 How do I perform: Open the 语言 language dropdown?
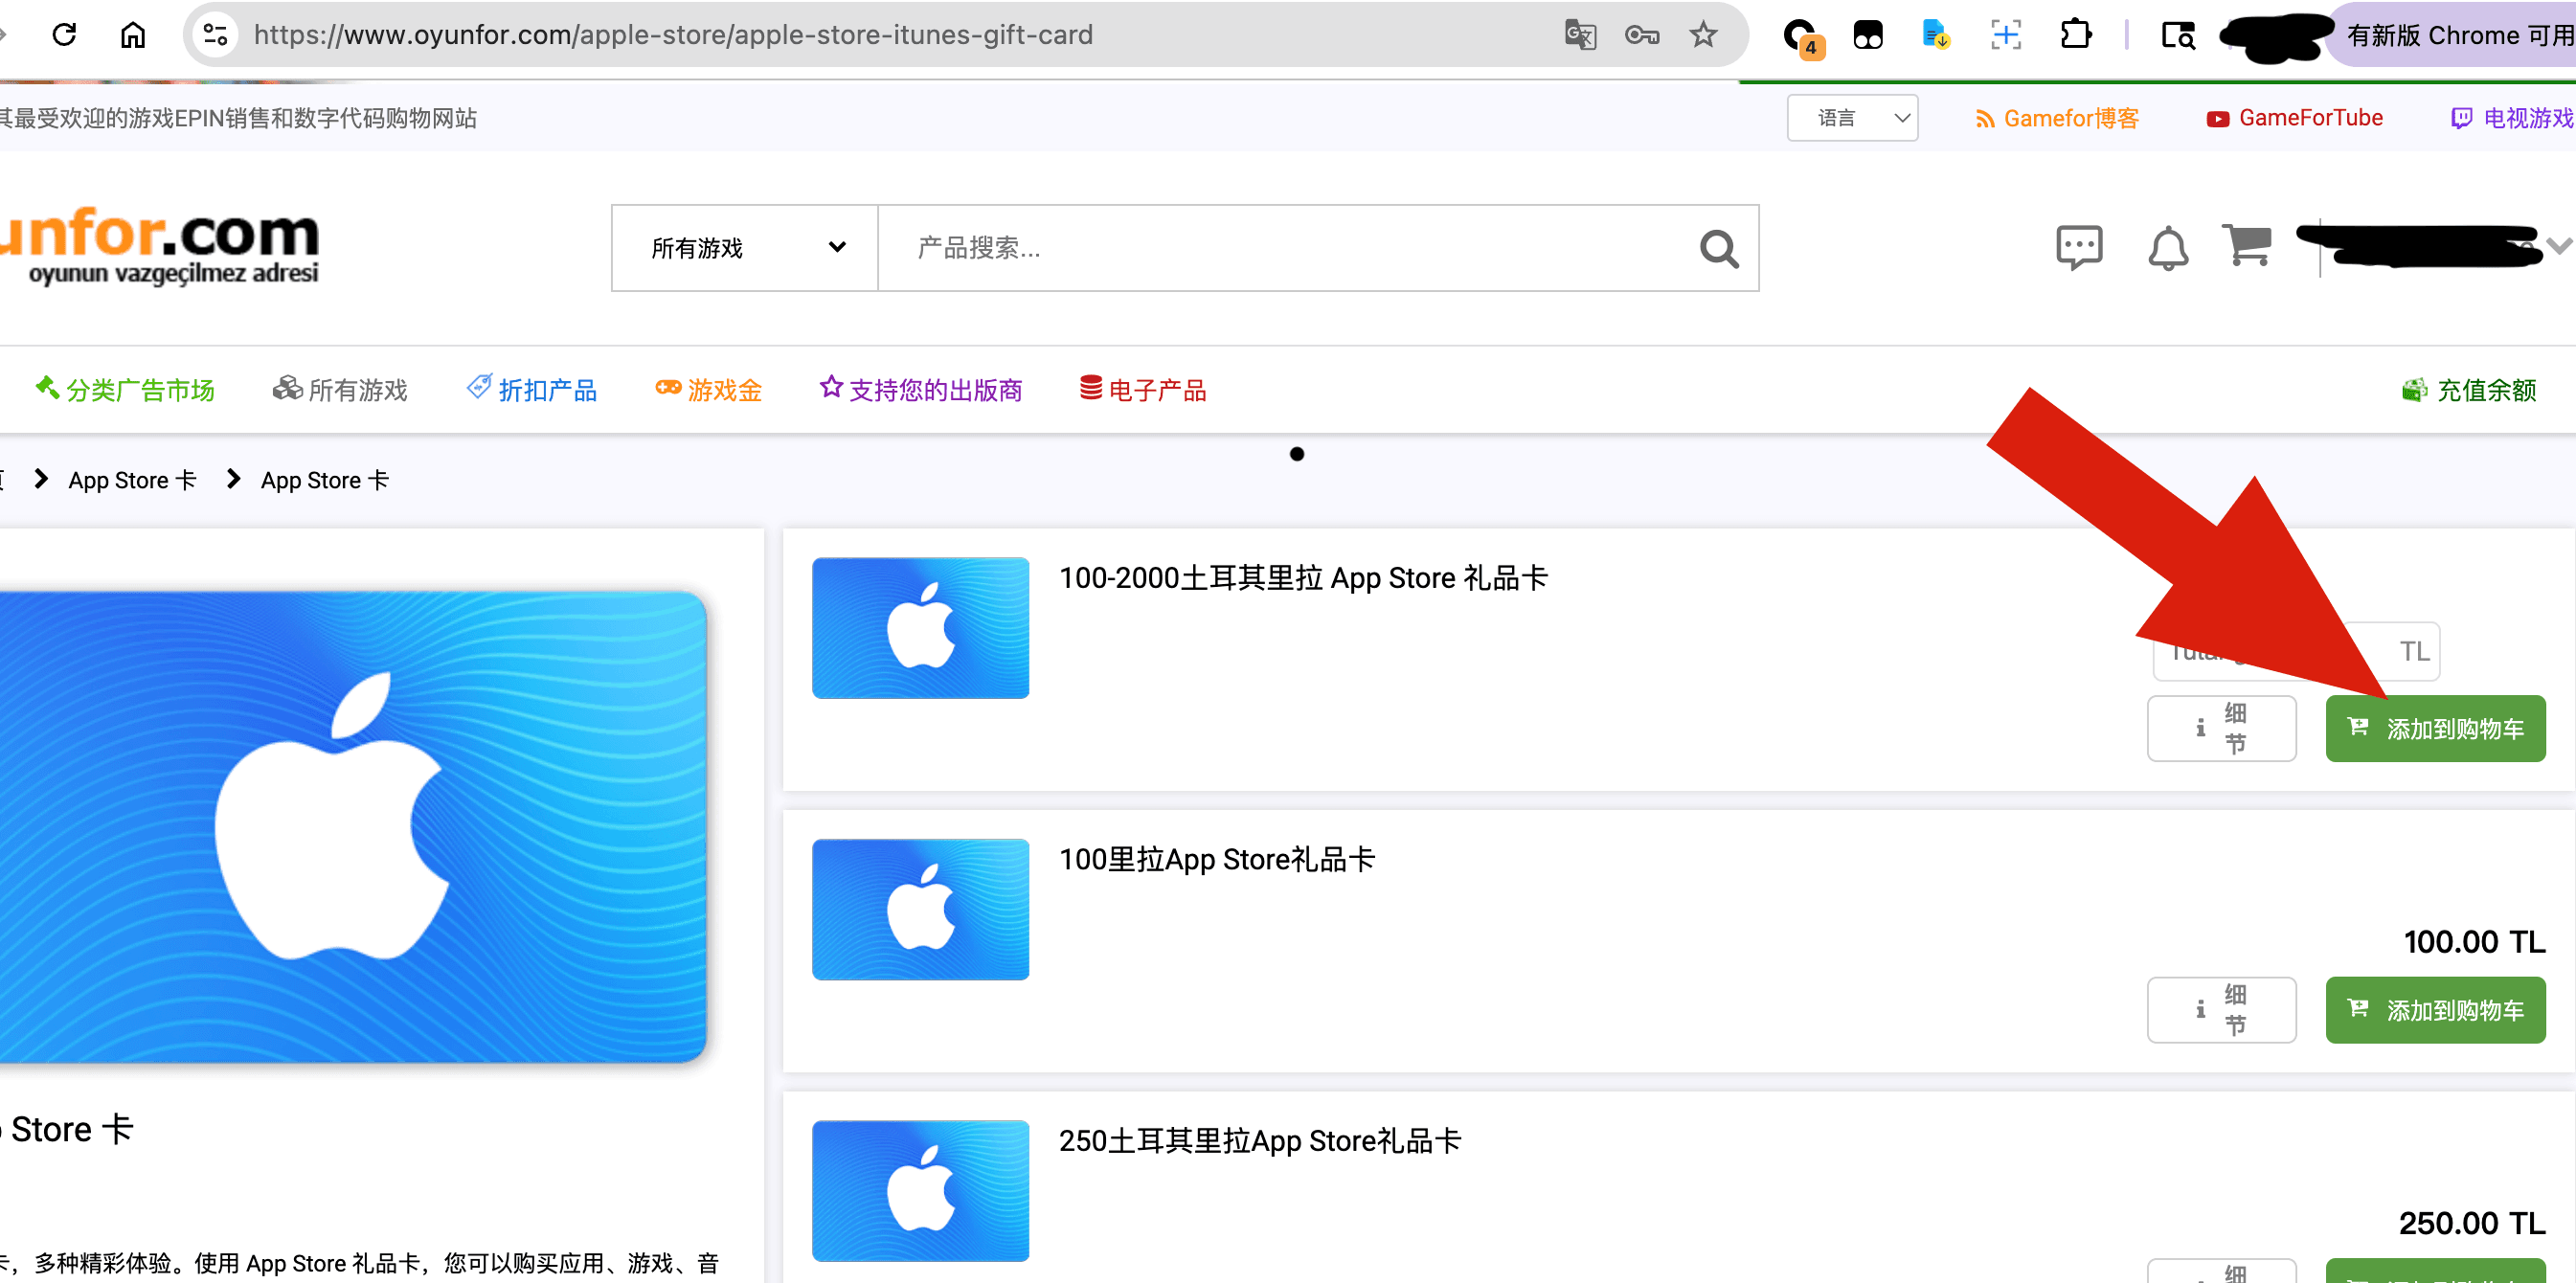pos(1852,118)
